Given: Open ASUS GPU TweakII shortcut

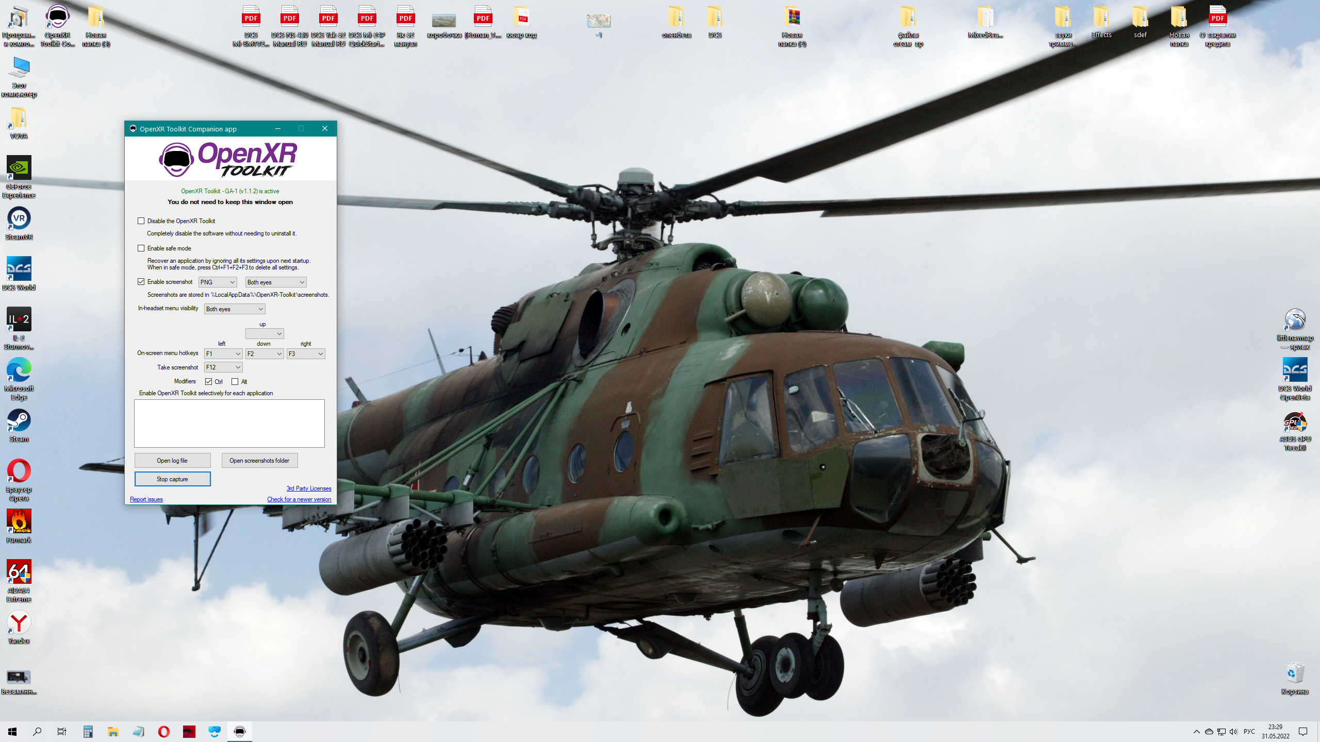Looking at the screenshot, I should pos(1295,431).
